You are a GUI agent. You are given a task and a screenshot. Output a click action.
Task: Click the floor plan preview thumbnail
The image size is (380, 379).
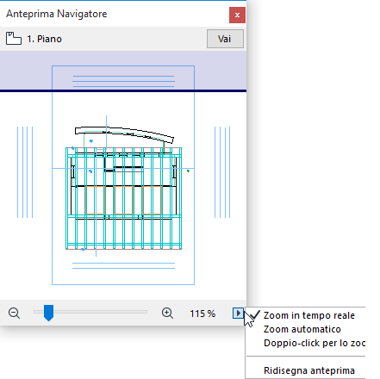(123, 175)
